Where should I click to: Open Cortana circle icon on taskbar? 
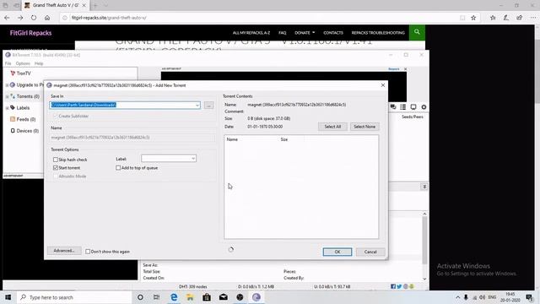[140, 297]
